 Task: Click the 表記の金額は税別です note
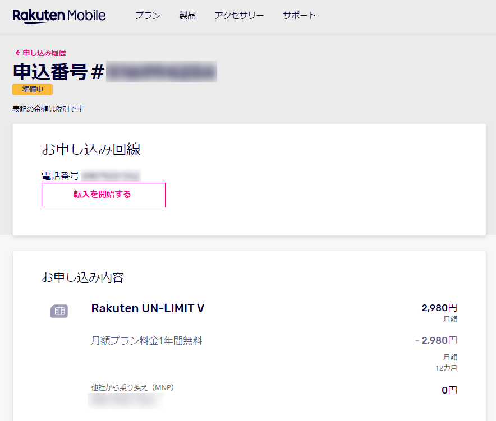tap(48, 109)
